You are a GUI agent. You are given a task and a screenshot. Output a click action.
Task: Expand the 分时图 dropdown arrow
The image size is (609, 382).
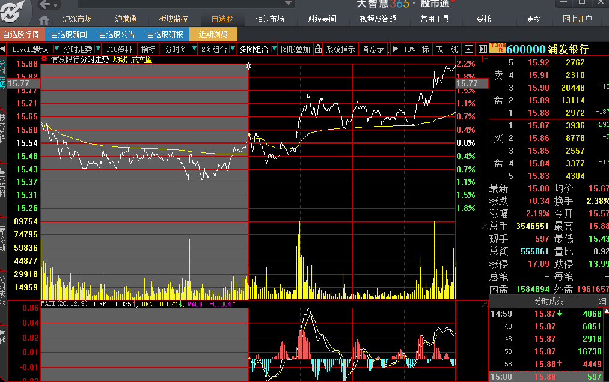click(194, 49)
